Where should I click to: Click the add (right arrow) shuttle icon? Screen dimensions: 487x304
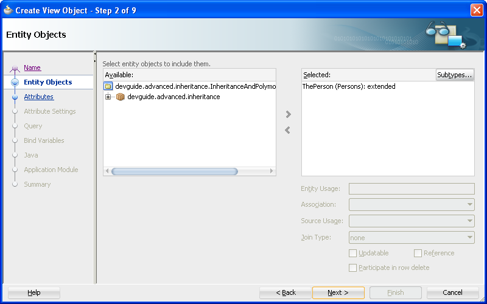[288, 114]
